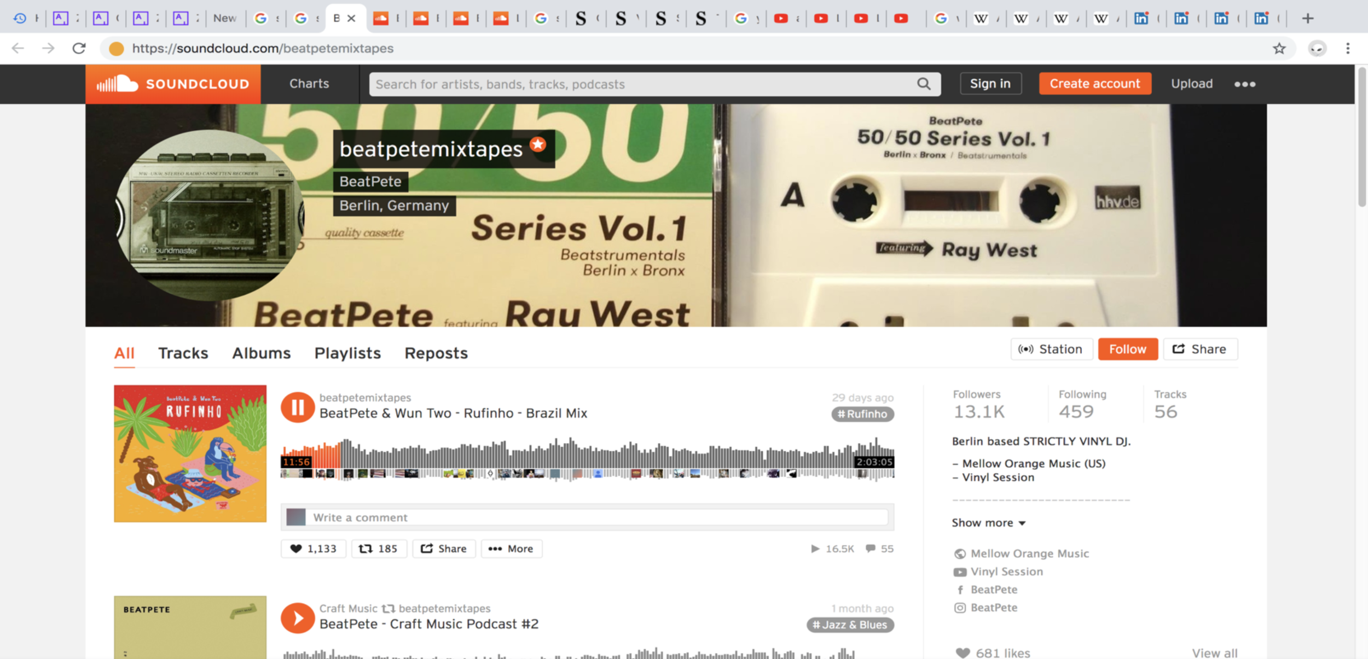Reload the page in browser
Viewport: 1368px width, 659px height.
pyautogui.click(x=79, y=48)
